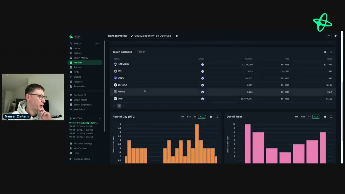The width and height of the screenshot is (345, 194).
Task: Click the What's New rocket icon
Action: [x=71, y=148]
